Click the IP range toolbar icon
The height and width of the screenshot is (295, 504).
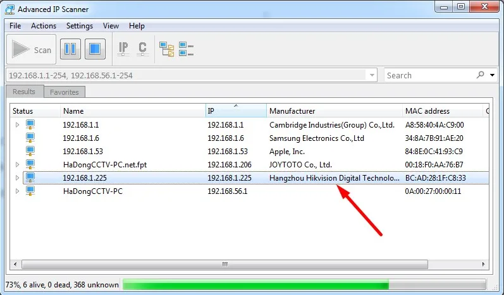point(123,49)
